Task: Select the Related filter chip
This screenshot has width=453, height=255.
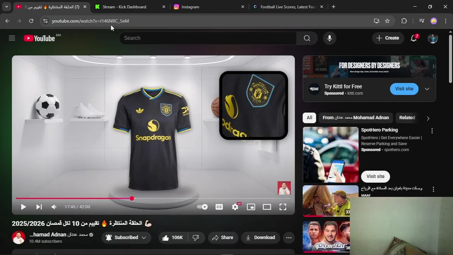Action: tap(407, 118)
